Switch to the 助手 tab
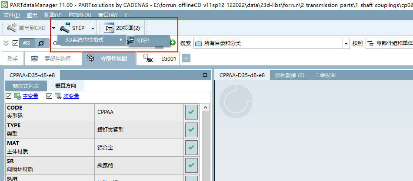413x181 pixels. (x=12, y=58)
